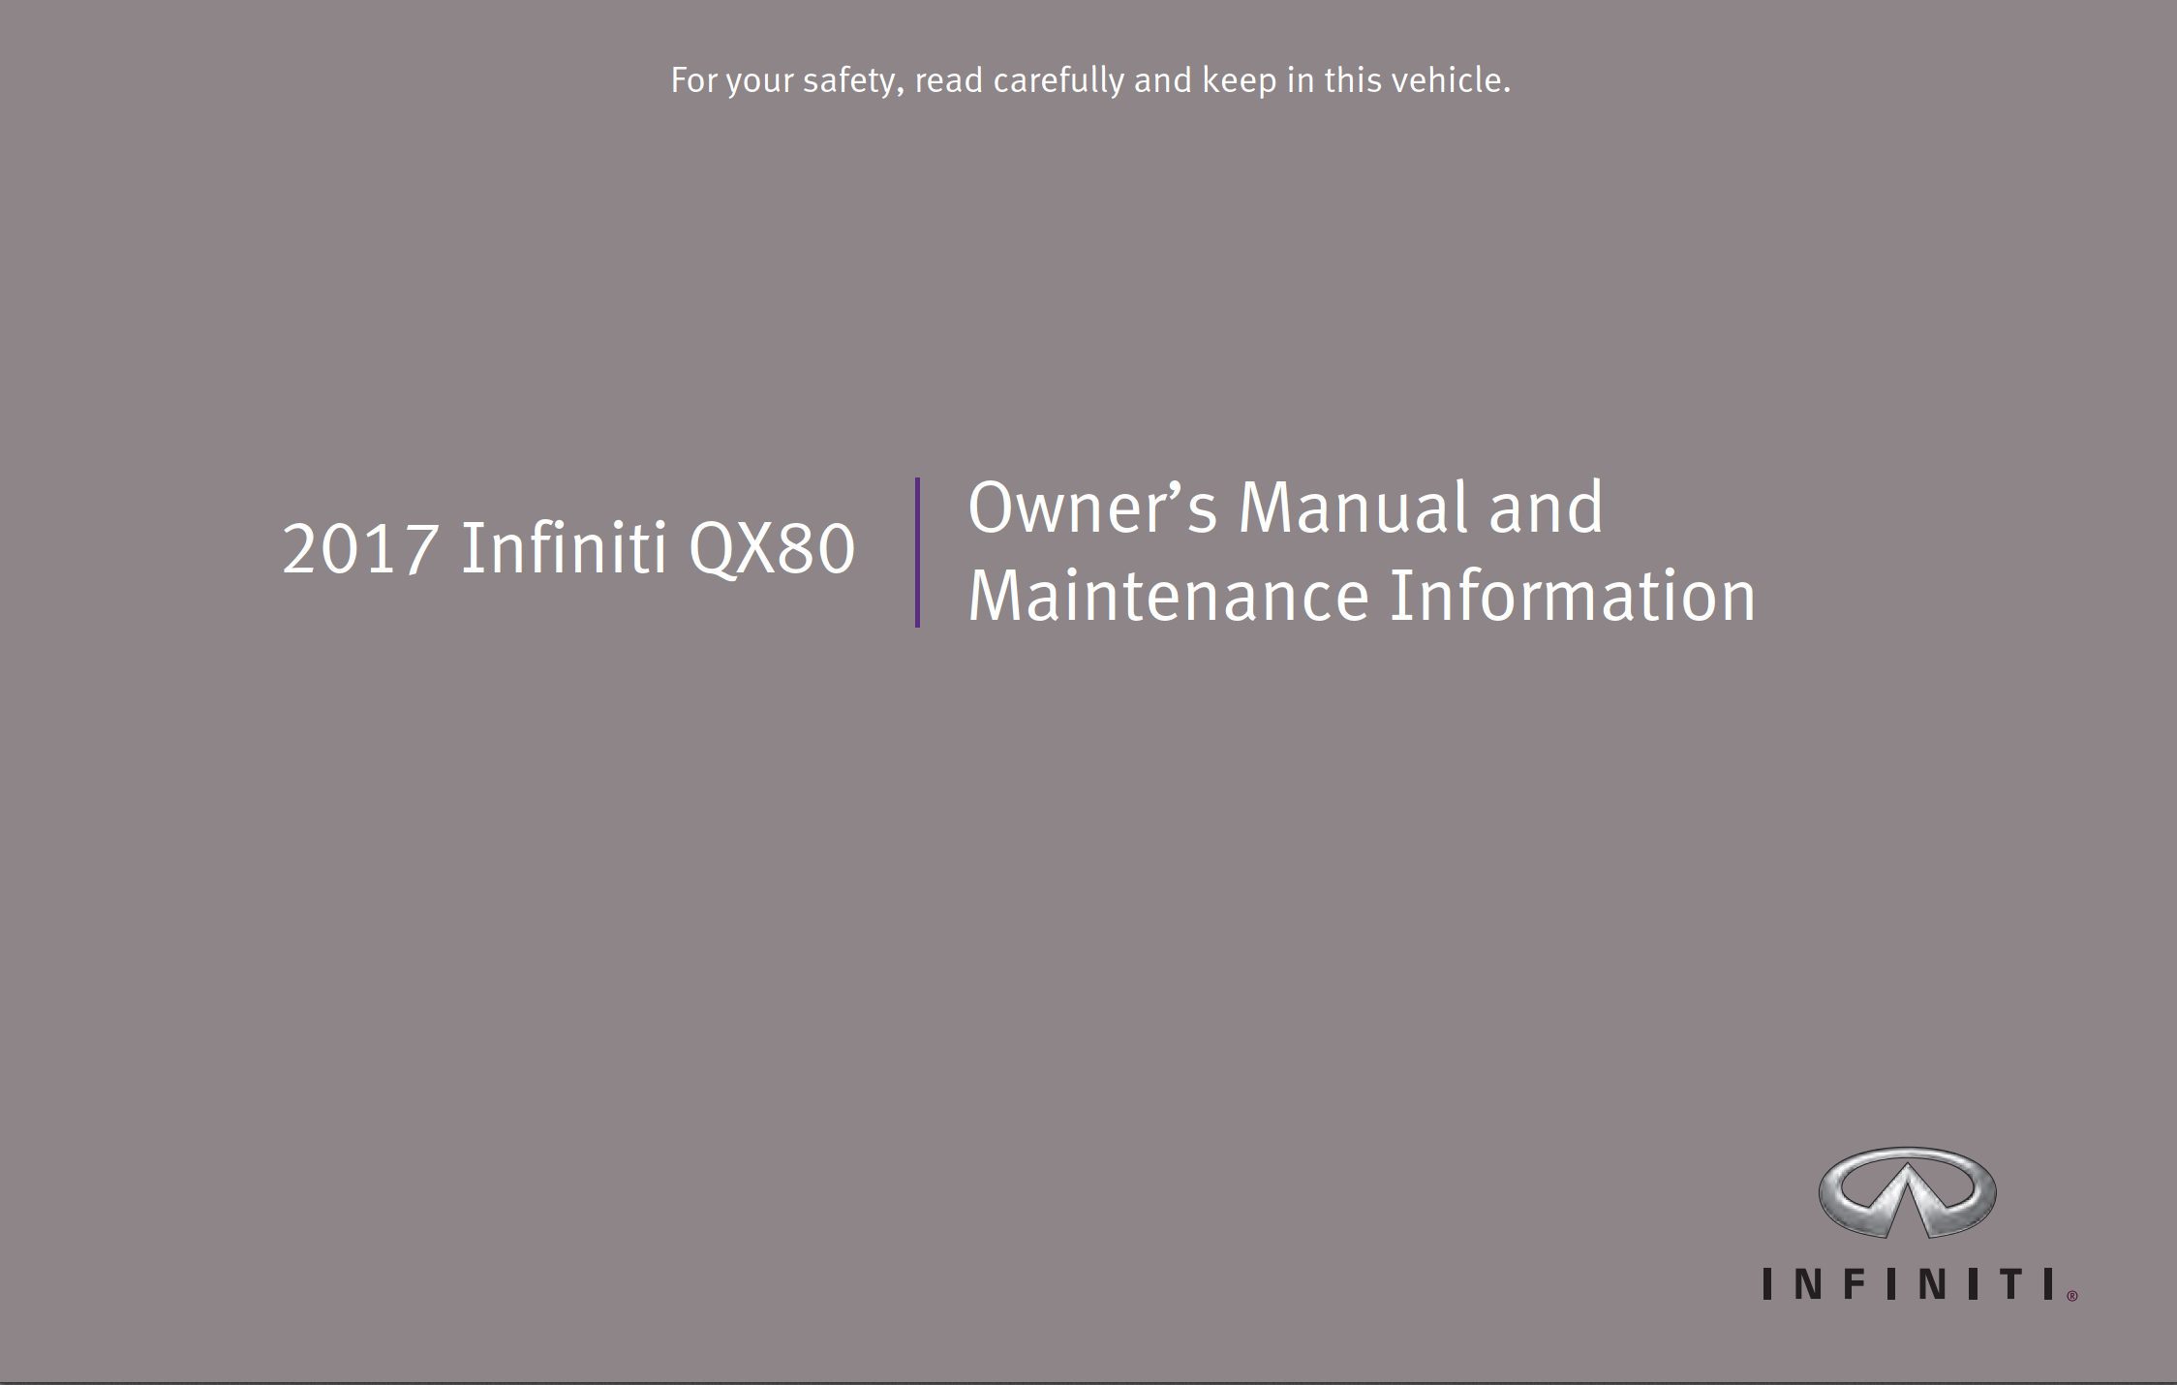This screenshot has width=2177, height=1385.
Task: Click the "Owner's Manual and" heading line
Action: tap(1285, 507)
